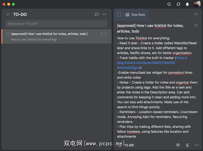The width and height of the screenshot is (203, 151).
Task: Check off the approved task in list
Action: click(8, 34)
